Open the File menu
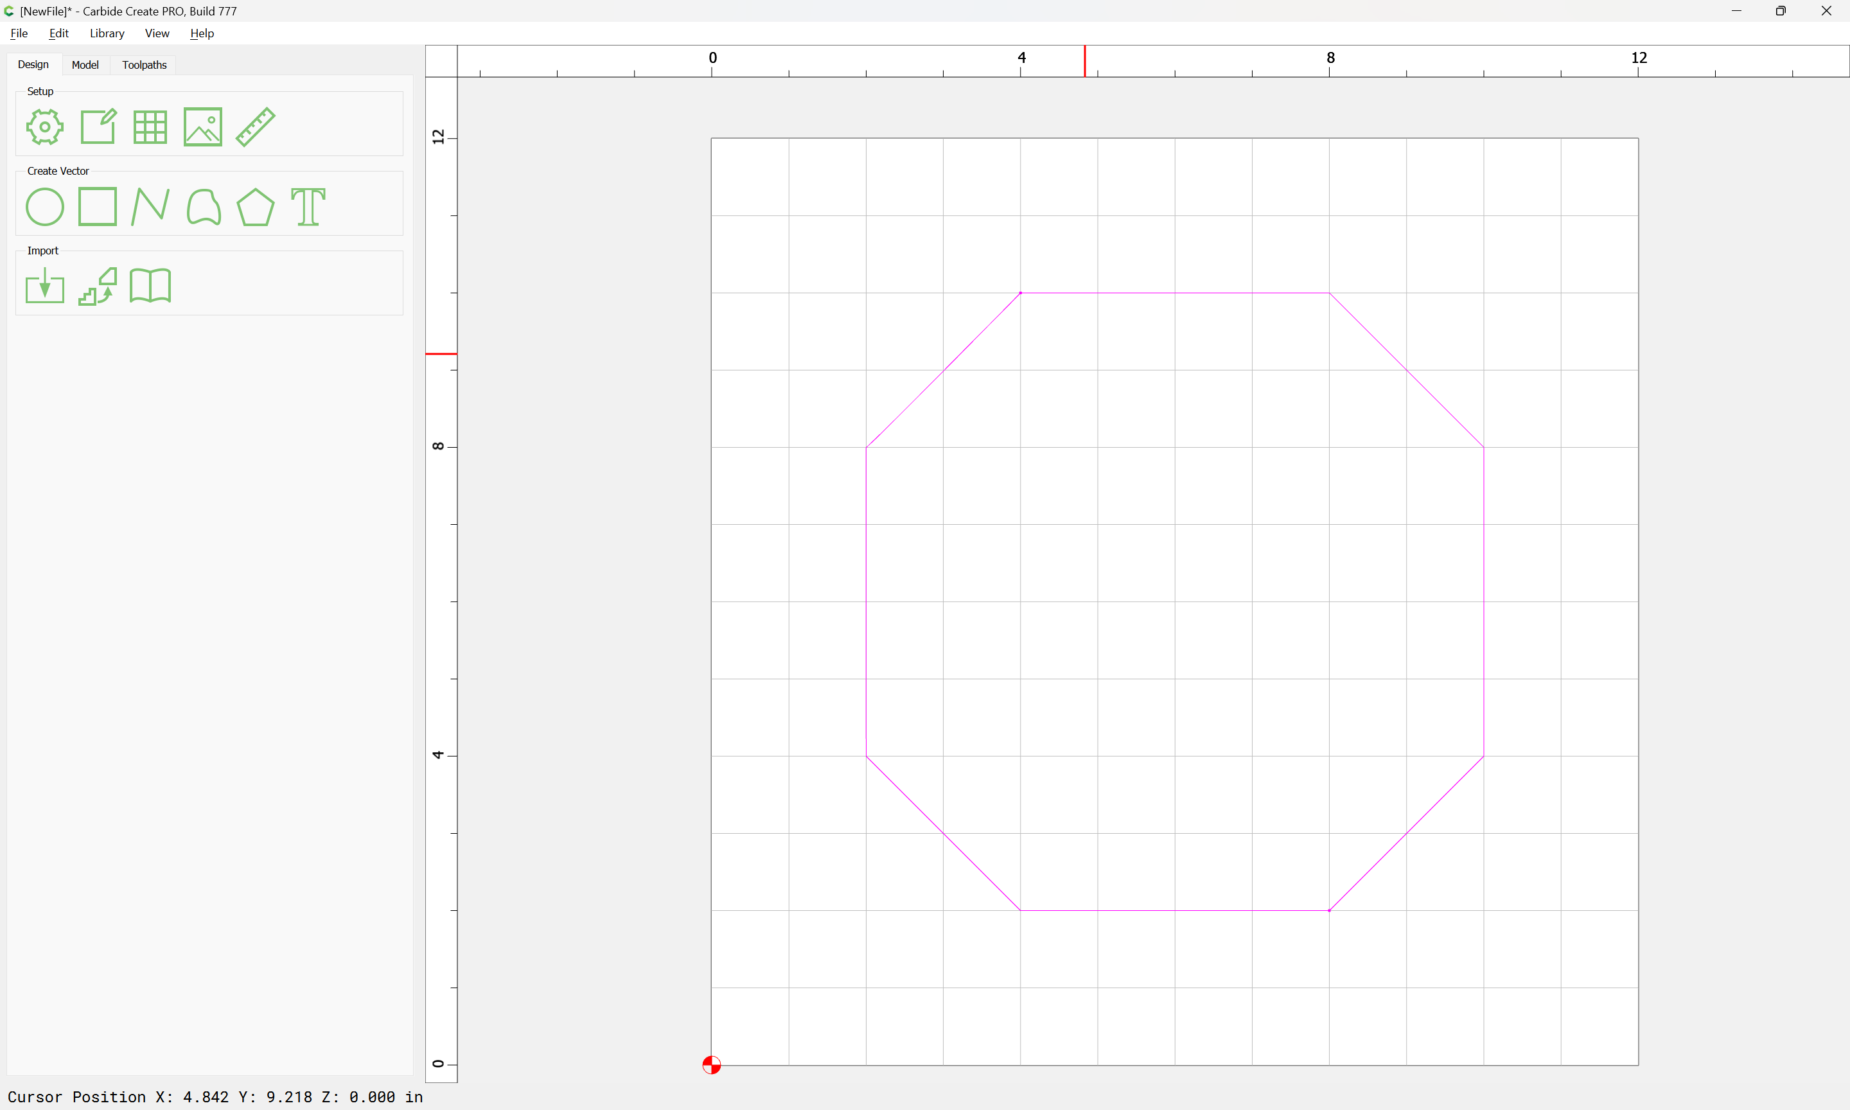1850x1110 pixels. pyautogui.click(x=19, y=33)
